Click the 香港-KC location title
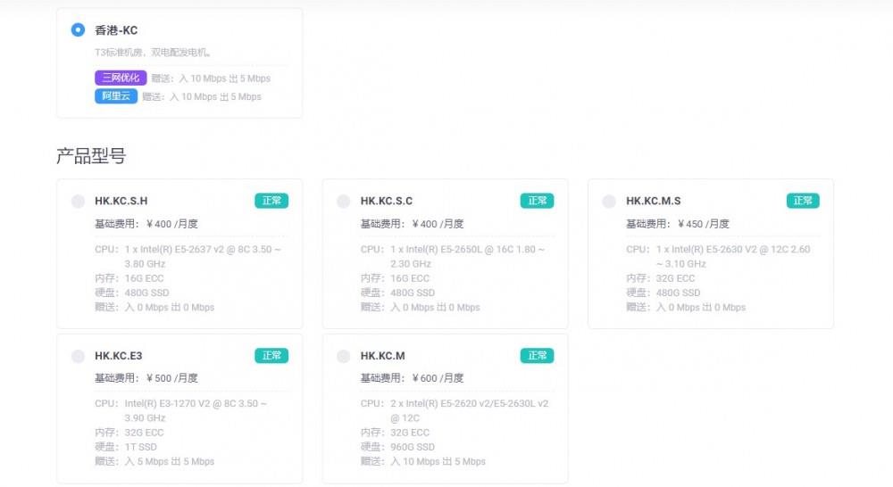Image resolution: width=893 pixels, height=487 pixels. 116,30
